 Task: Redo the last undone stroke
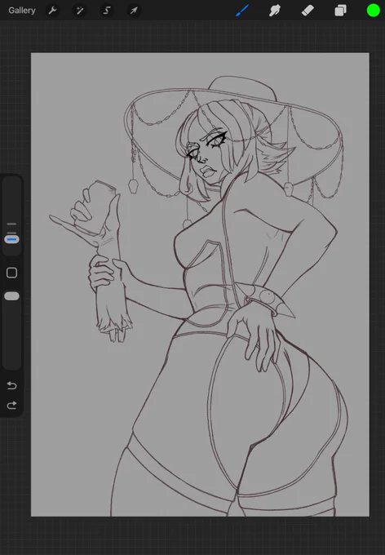[x=11, y=405]
